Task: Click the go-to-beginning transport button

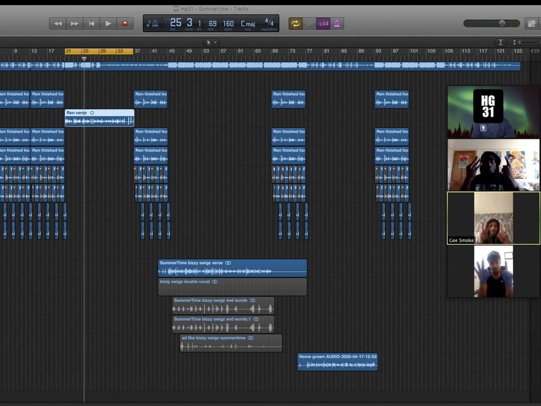Action: tap(92, 24)
